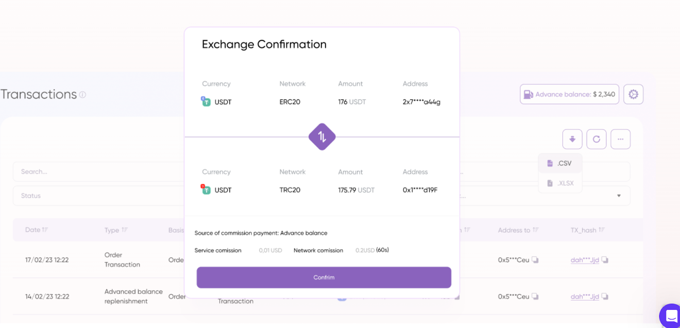This screenshot has width=680, height=328.
Task: Click the info icon beside Transactions
Action: [82, 94]
